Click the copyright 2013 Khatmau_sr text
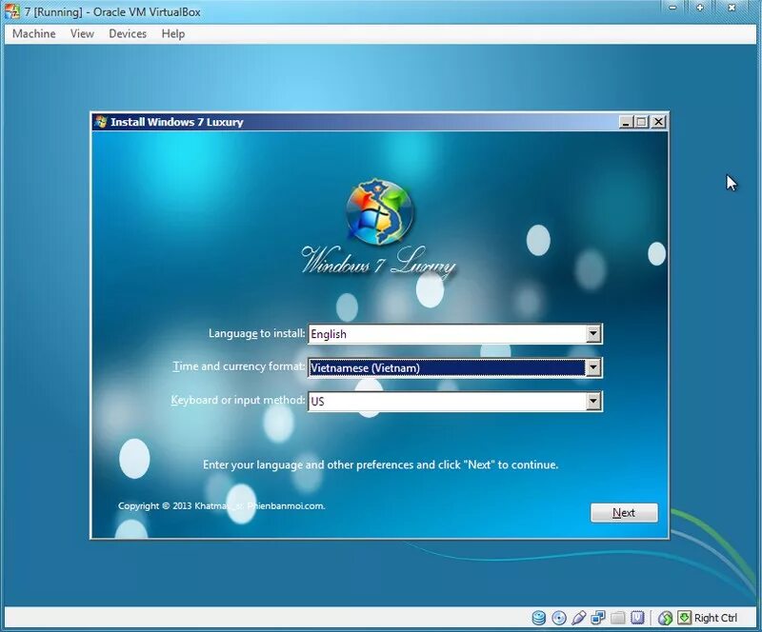The width and height of the screenshot is (762, 632). [x=221, y=505]
